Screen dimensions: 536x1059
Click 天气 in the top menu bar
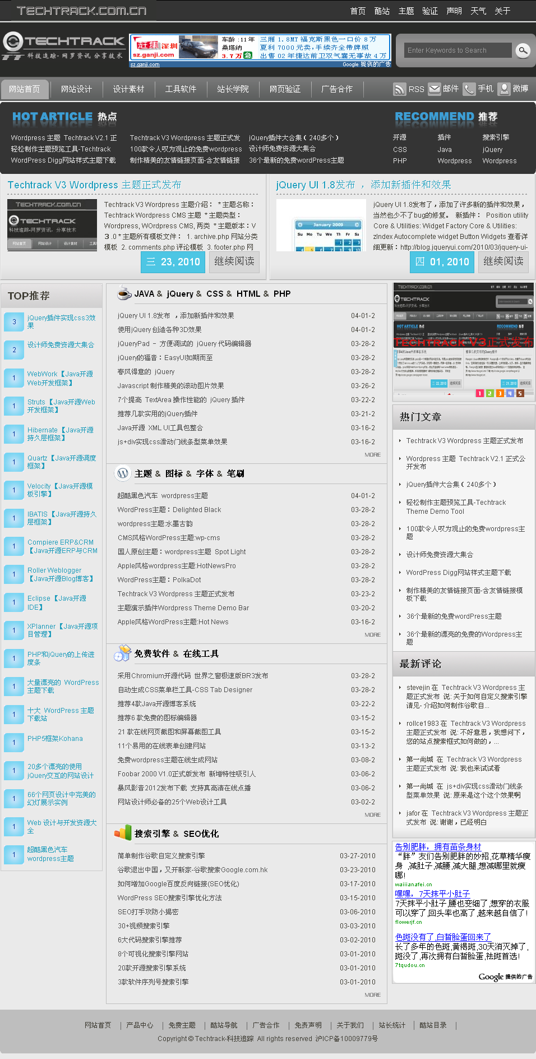478,11
